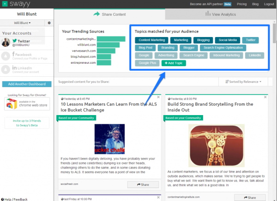Open Become an API partner link
Image resolution: width=277 pixels, height=201 pixels.
206,4
